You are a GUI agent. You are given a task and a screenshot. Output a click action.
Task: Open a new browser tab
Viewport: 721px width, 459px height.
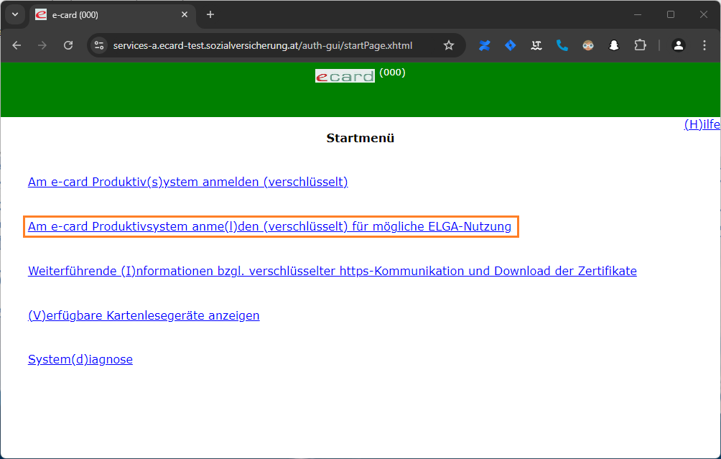[210, 14]
